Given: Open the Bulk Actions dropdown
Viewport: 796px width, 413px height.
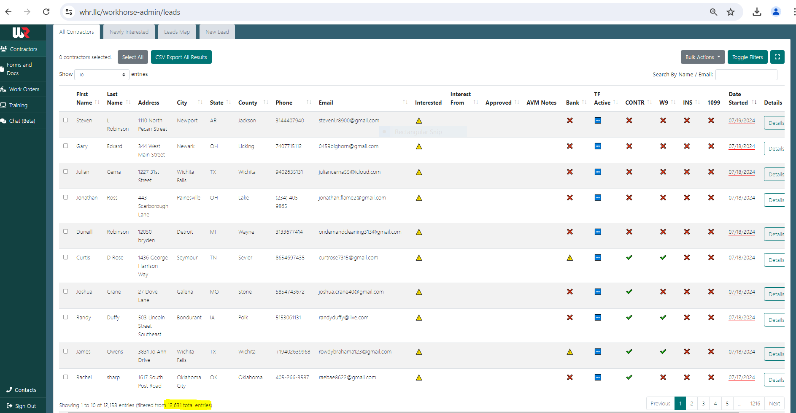Looking at the screenshot, I should 702,57.
